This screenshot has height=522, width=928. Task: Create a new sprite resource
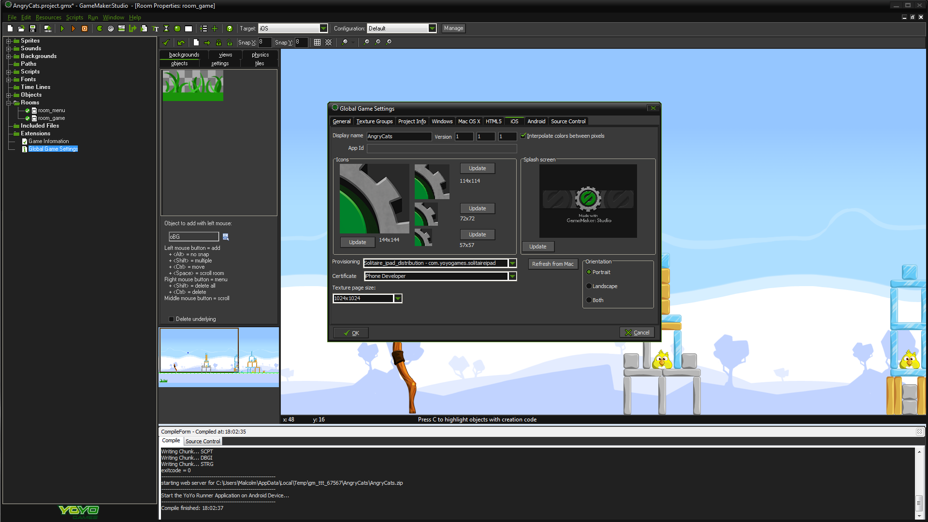point(99,29)
